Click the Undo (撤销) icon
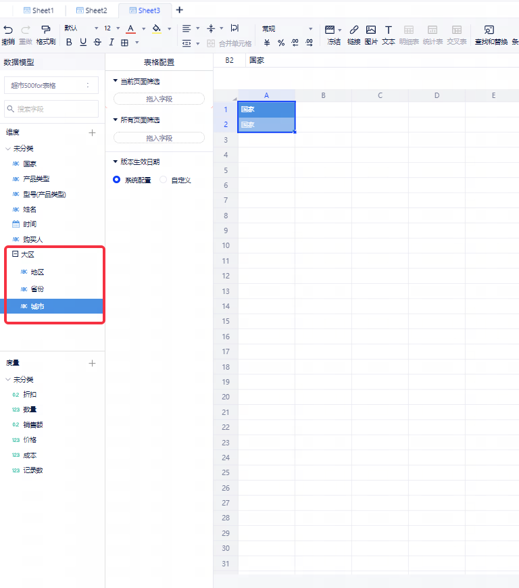The height and width of the screenshot is (588, 519). [8, 30]
